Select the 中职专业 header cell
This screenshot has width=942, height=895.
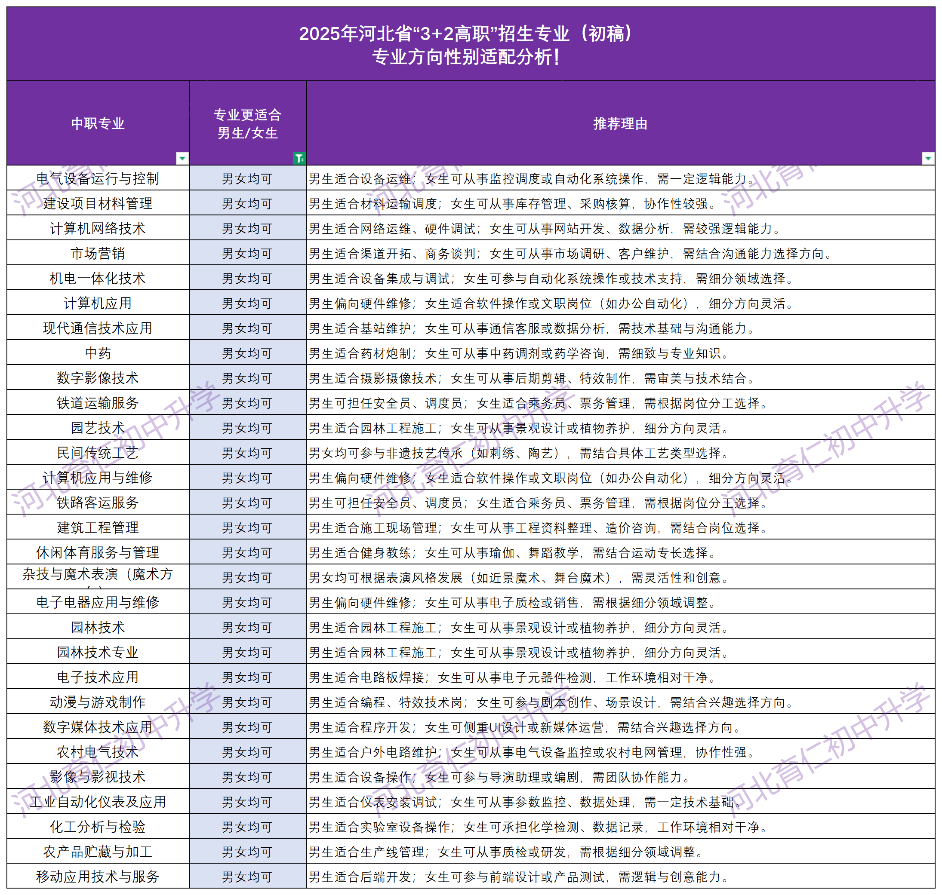[x=98, y=123]
